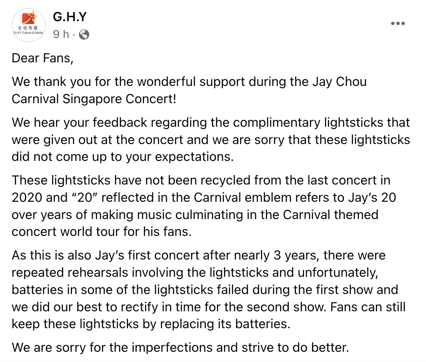This screenshot has width=426, height=362.
Task: Open the three-dot post options menu
Action: [x=398, y=24]
